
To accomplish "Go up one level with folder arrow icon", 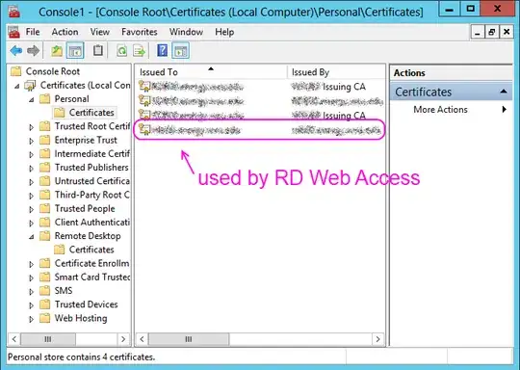I will pyautogui.click(x=57, y=51).
